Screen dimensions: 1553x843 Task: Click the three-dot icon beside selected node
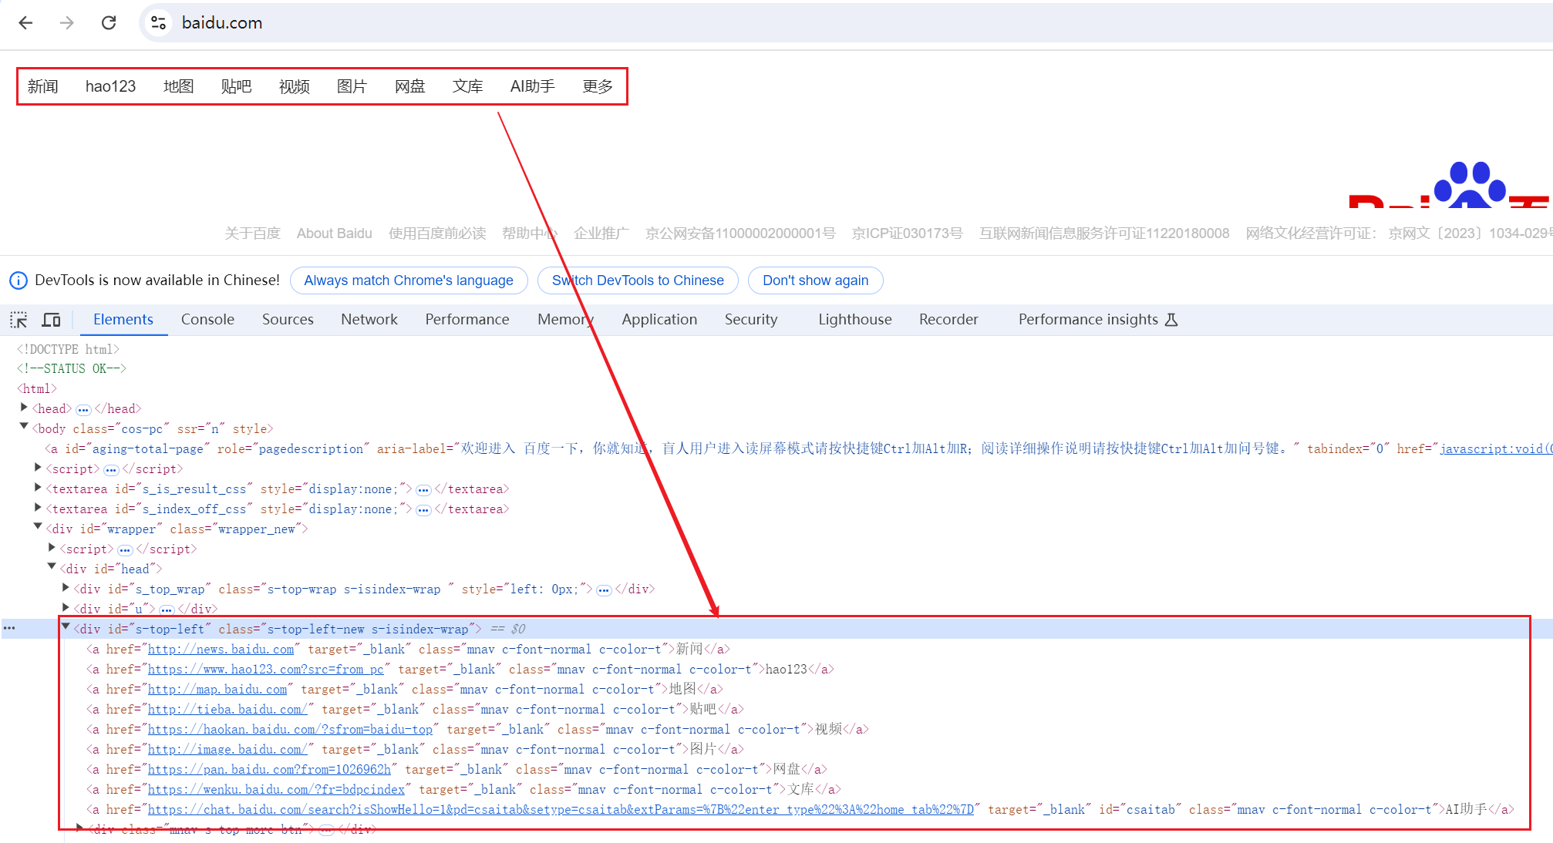point(9,629)
